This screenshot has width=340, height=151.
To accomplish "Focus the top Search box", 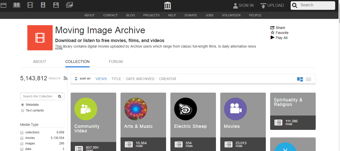I will pyautogui.click(x=313, y=5).
